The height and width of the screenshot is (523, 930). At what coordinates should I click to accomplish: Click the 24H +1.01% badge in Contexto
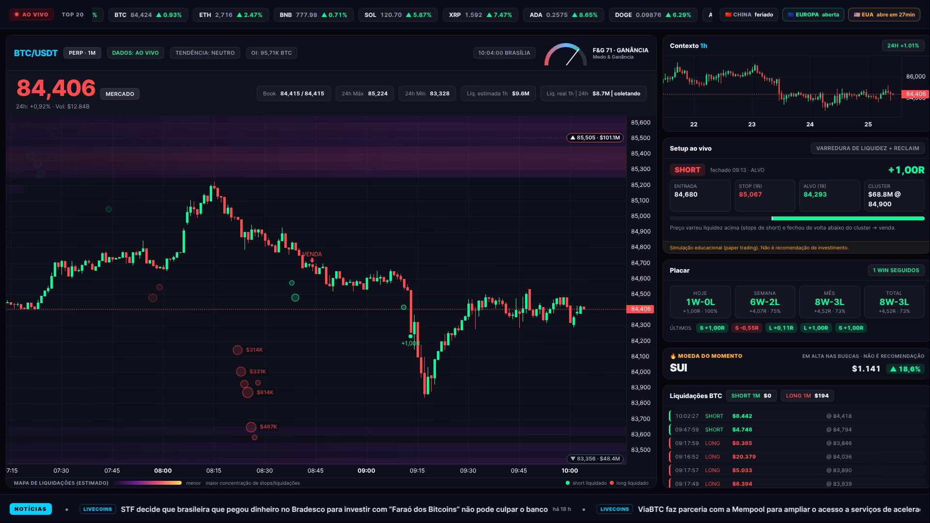[x=903, y=46]
